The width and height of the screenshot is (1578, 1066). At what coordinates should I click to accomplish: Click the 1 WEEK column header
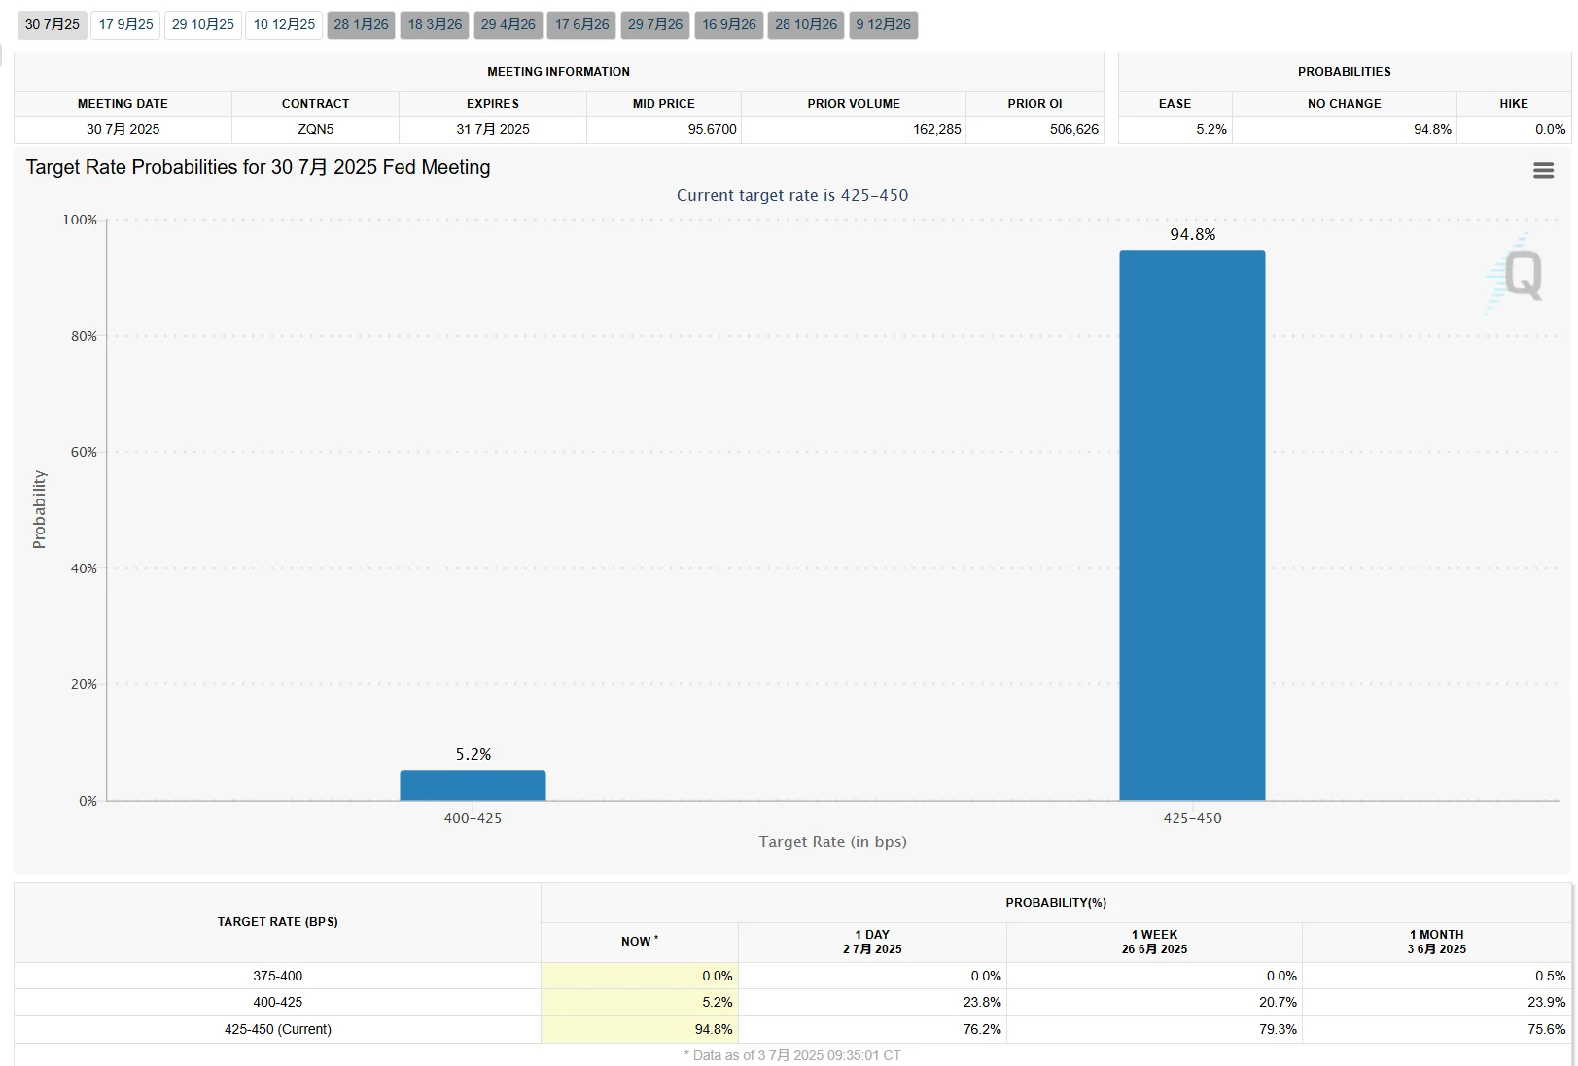click(1154, 942)
